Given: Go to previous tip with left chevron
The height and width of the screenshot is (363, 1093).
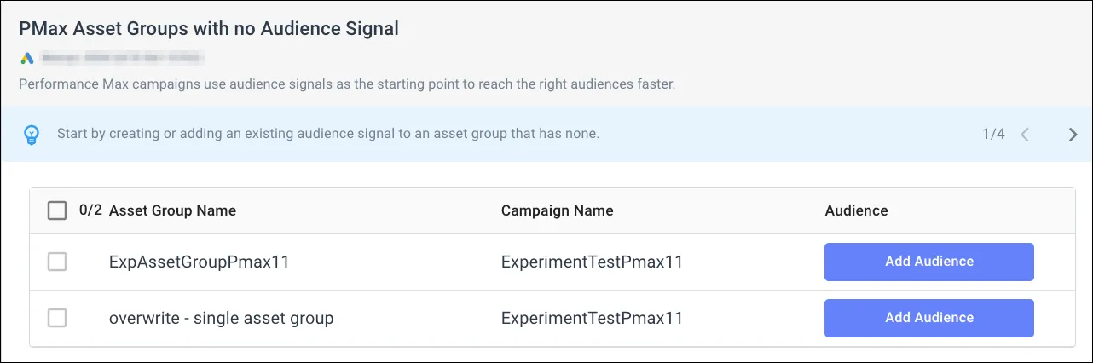Looking at the screenshot, I should point(1025,135).
